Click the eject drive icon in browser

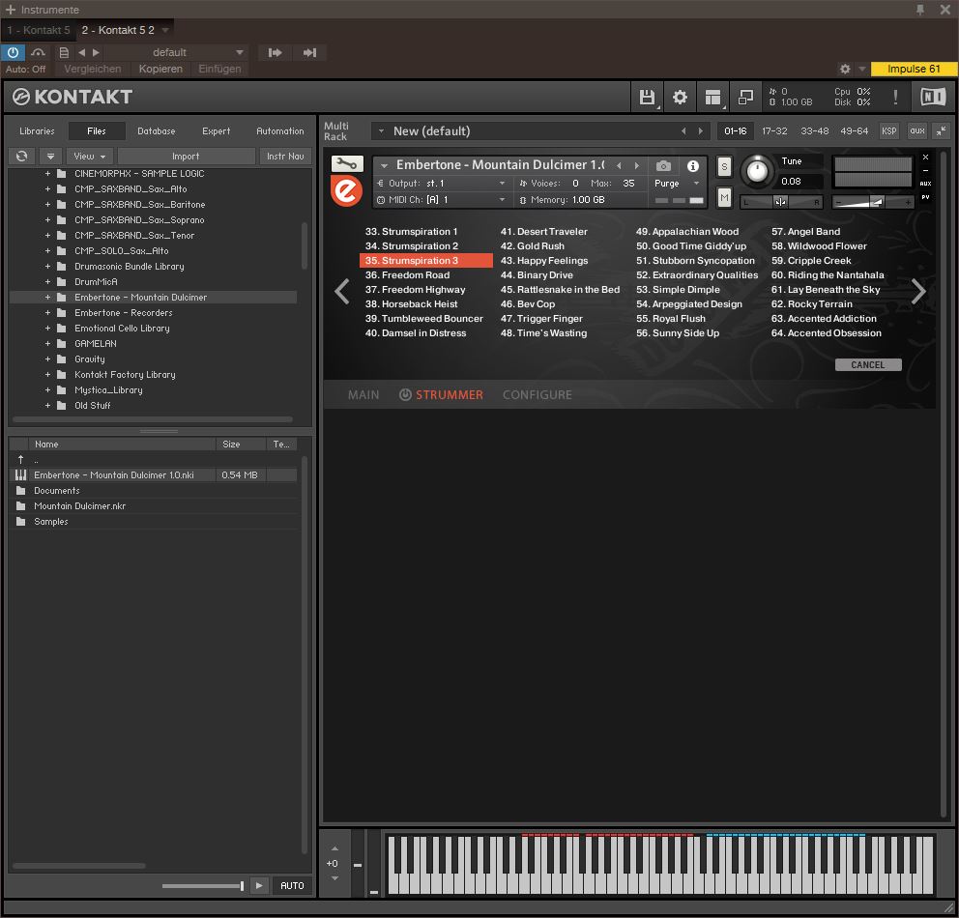tap(51, 156)
